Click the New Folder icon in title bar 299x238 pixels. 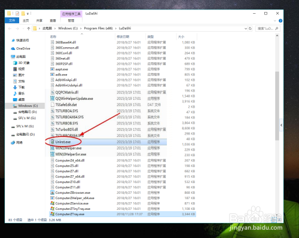(x=23, y=14)
